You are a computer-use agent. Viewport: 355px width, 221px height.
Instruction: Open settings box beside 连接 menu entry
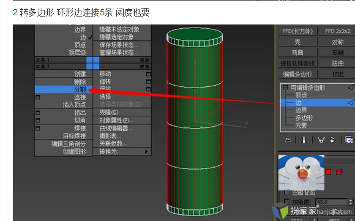38,97
